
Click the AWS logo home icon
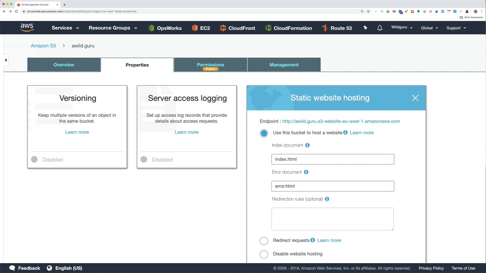[x=27, y=28]
